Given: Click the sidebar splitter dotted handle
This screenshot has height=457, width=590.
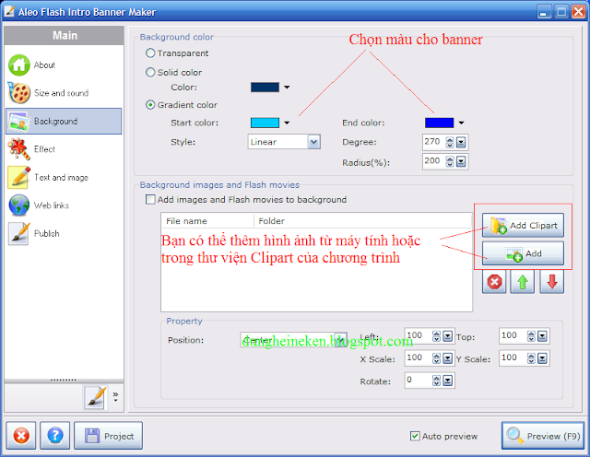Looking at the screenshot, I should pos(64,381).
